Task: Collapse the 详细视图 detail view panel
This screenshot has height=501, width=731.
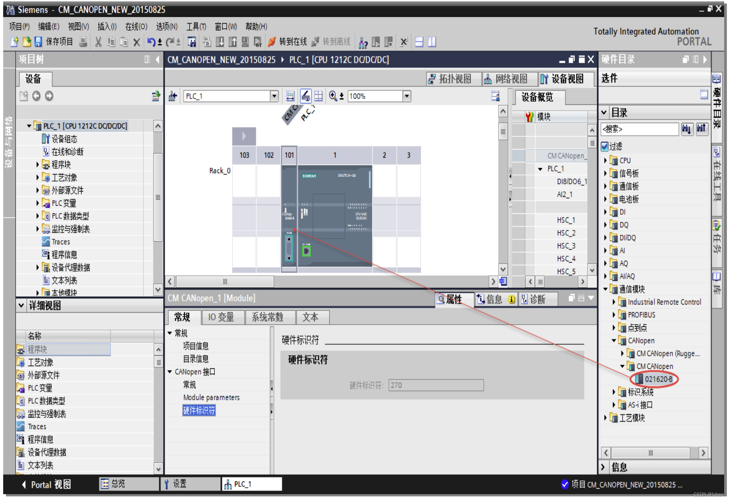Action: [21, 305]
